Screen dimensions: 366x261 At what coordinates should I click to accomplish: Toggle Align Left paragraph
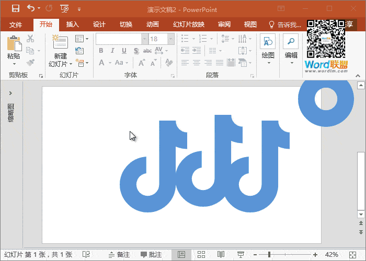[x=185, y=63]
